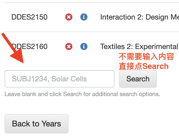The width and height of the screenshot is (179, 140).
Task: Click the word Years on the Back button
Action: click(51, 124)
